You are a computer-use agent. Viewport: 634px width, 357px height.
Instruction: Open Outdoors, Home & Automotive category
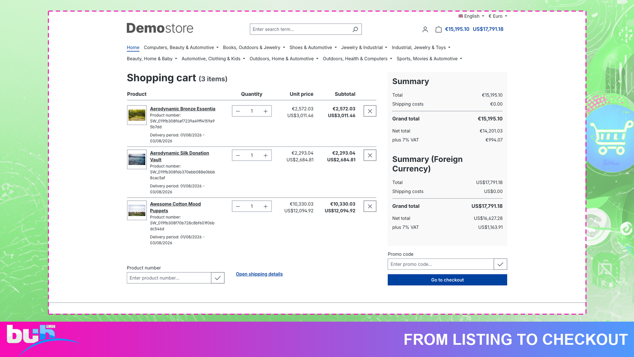coord(284,59)
